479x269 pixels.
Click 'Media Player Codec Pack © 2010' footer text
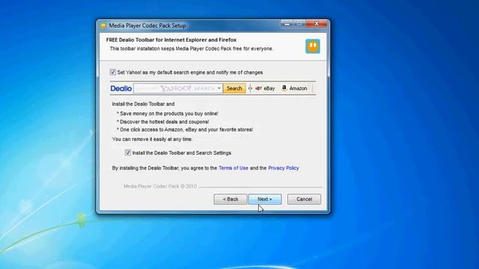(160, 186)
